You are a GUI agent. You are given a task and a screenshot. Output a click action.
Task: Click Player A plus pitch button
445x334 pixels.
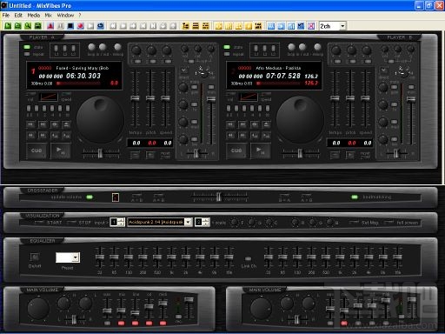(x=150, y=156)
